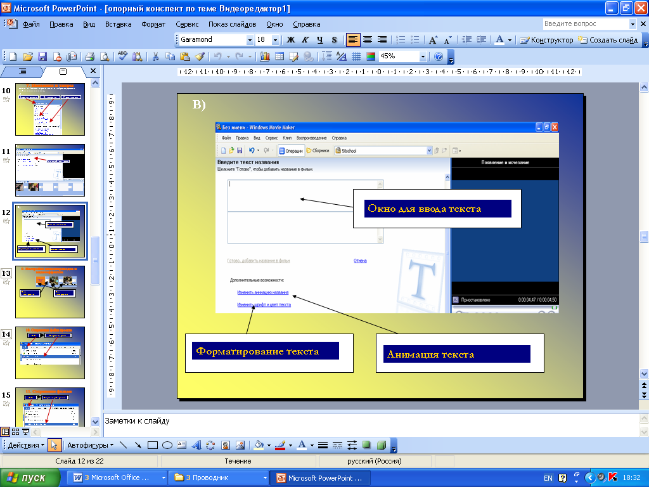Insert a table using the table icon
The height and width of the screenshot is (487, 649).
click(x=280, y=56)
